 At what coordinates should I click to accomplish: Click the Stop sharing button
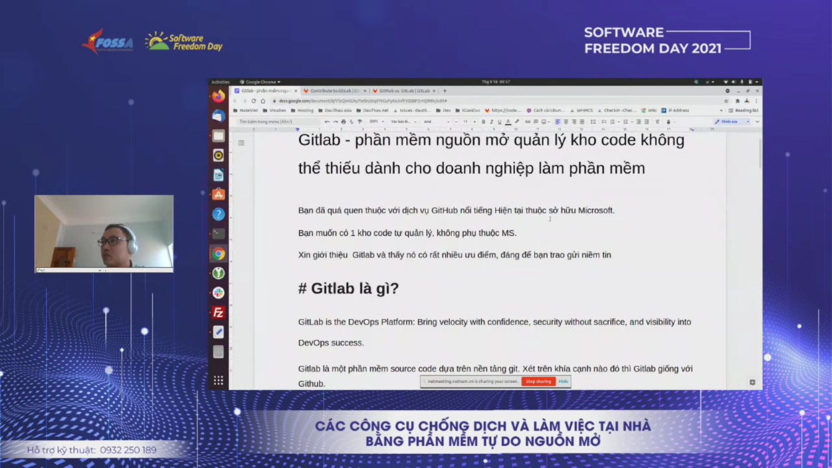tap(538, 381)
